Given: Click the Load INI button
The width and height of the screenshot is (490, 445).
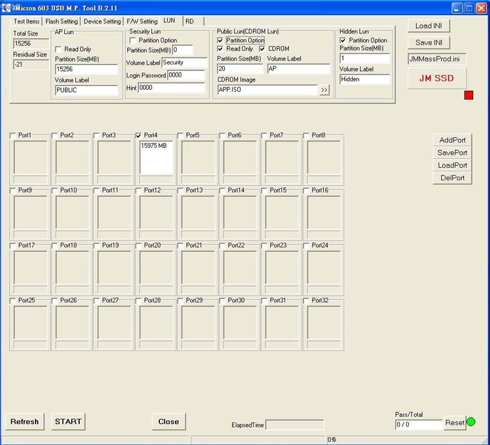Looking at the screenshot, I should [x=429, y=26].
